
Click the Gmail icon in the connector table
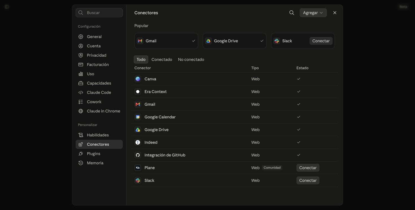138,104
